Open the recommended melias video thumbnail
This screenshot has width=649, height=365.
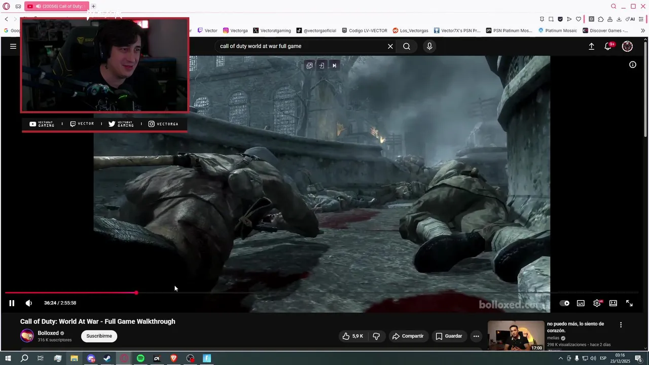[516, 336]
